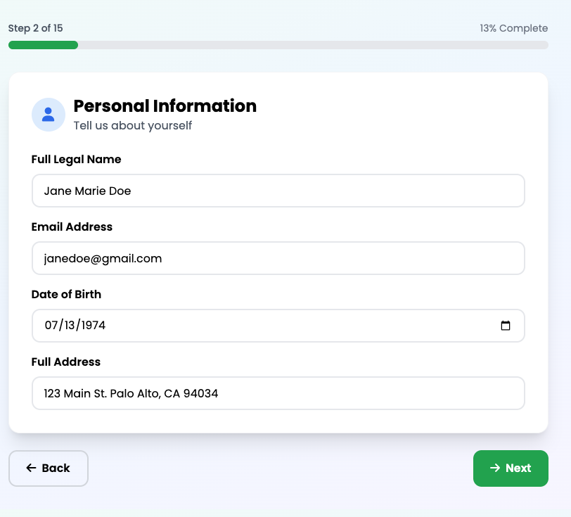The width and height of the screenshot is (571, 517).
Task: Click the 'Step 2 of 15' indicator
Action: coord(35,28)
